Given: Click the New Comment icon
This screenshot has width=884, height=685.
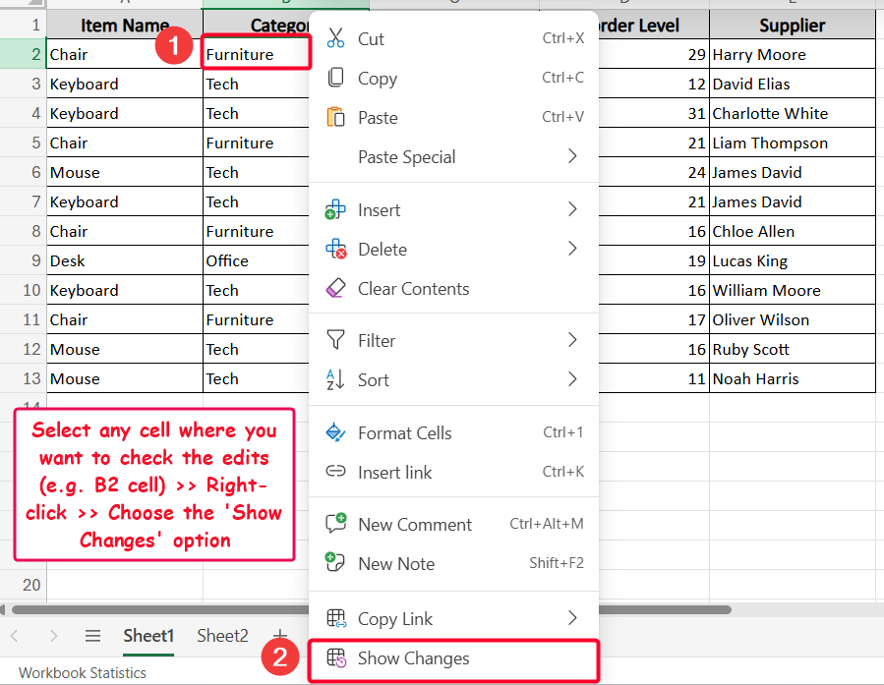Looking at the screenshot, I should click(334, 524).
